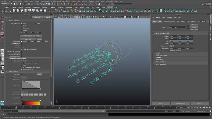Click the open scene folder icon
Screen dimensions: 212x119
pyautogui.click(x=17, y=4)
